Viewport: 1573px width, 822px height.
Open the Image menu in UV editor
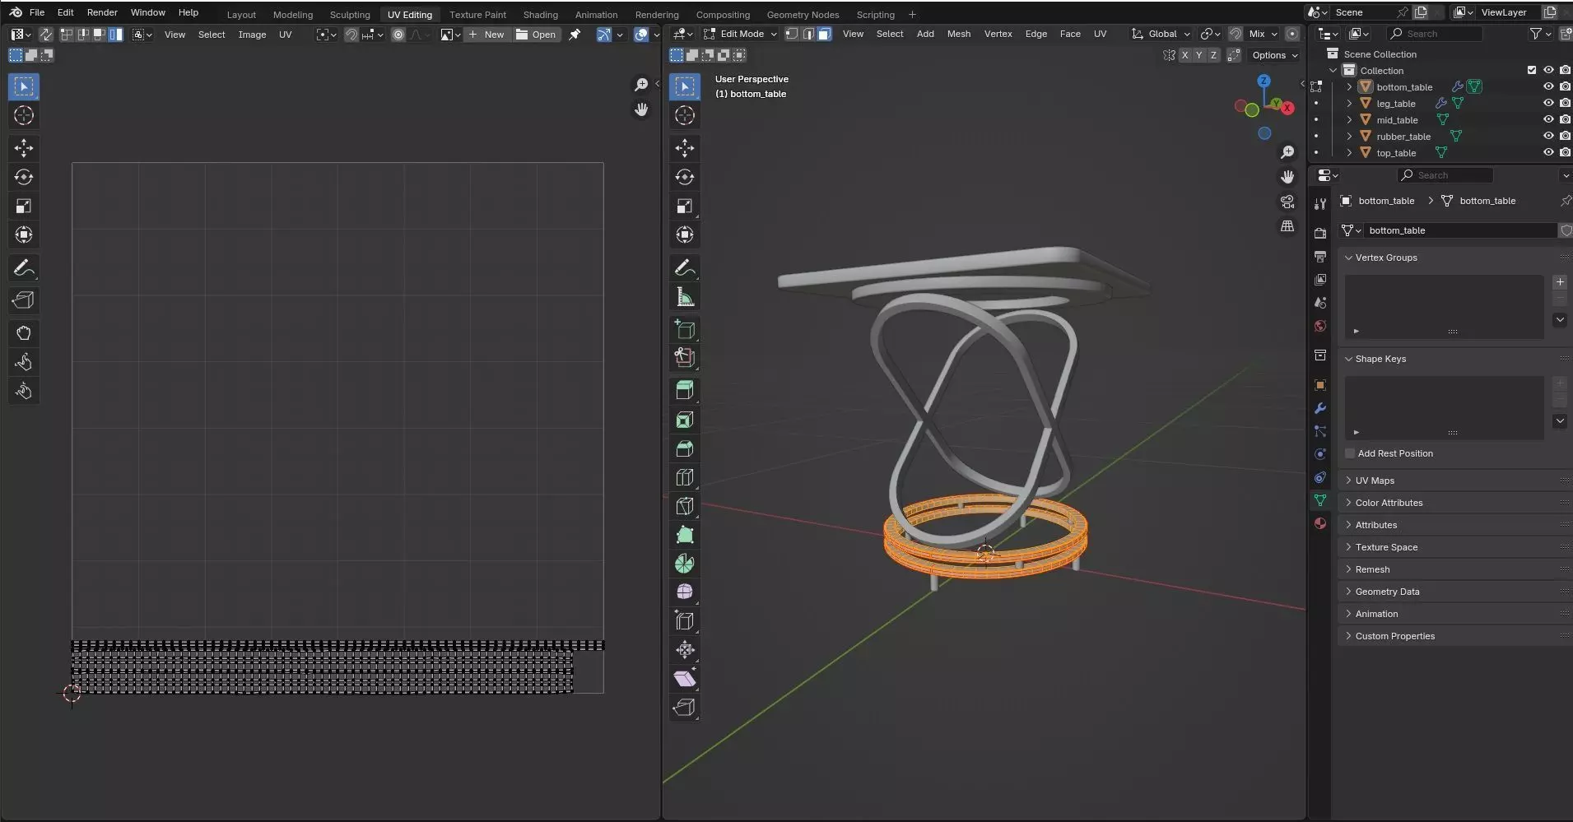[x=252, y=35]
